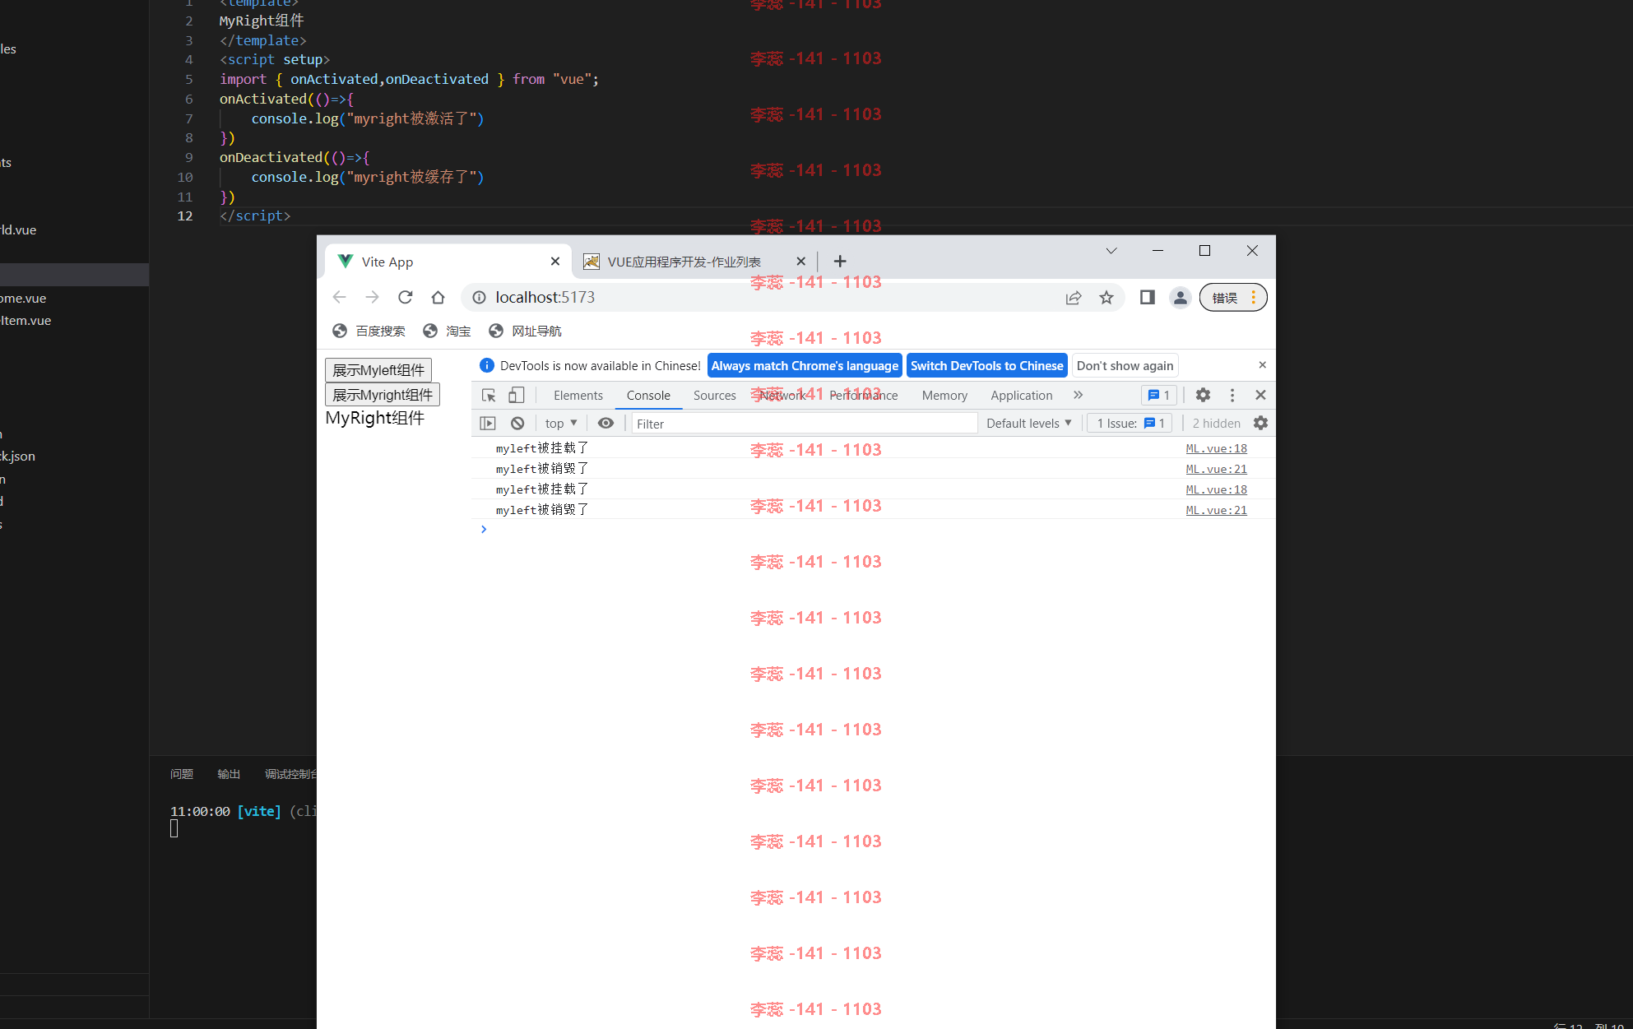Clear the console
The image size is (1633, 1029).
tap(517, 423)
